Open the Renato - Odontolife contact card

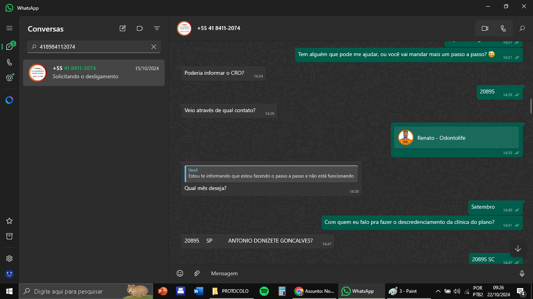coord(456,138)
